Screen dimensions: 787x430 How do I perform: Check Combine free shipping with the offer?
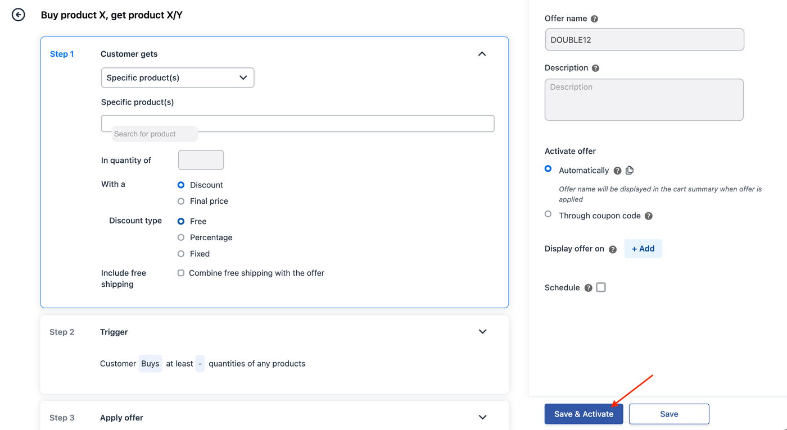click(x=181, y=273)
